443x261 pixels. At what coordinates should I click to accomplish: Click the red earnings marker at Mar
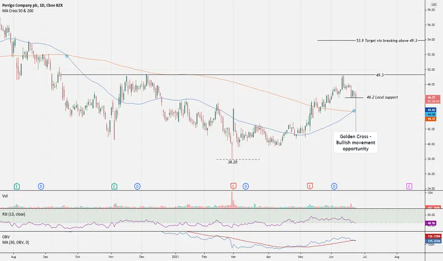pyautogui.click(x=233, y=186)
